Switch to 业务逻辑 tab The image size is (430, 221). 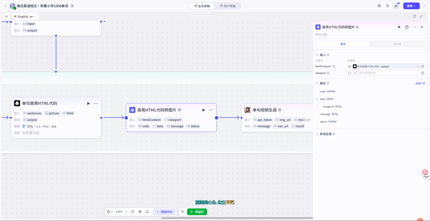point(202,6)
